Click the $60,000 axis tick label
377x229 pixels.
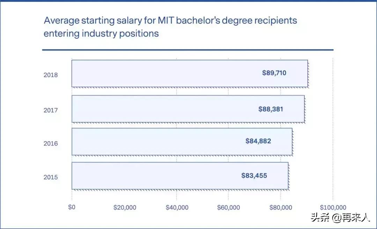[228, 208]
